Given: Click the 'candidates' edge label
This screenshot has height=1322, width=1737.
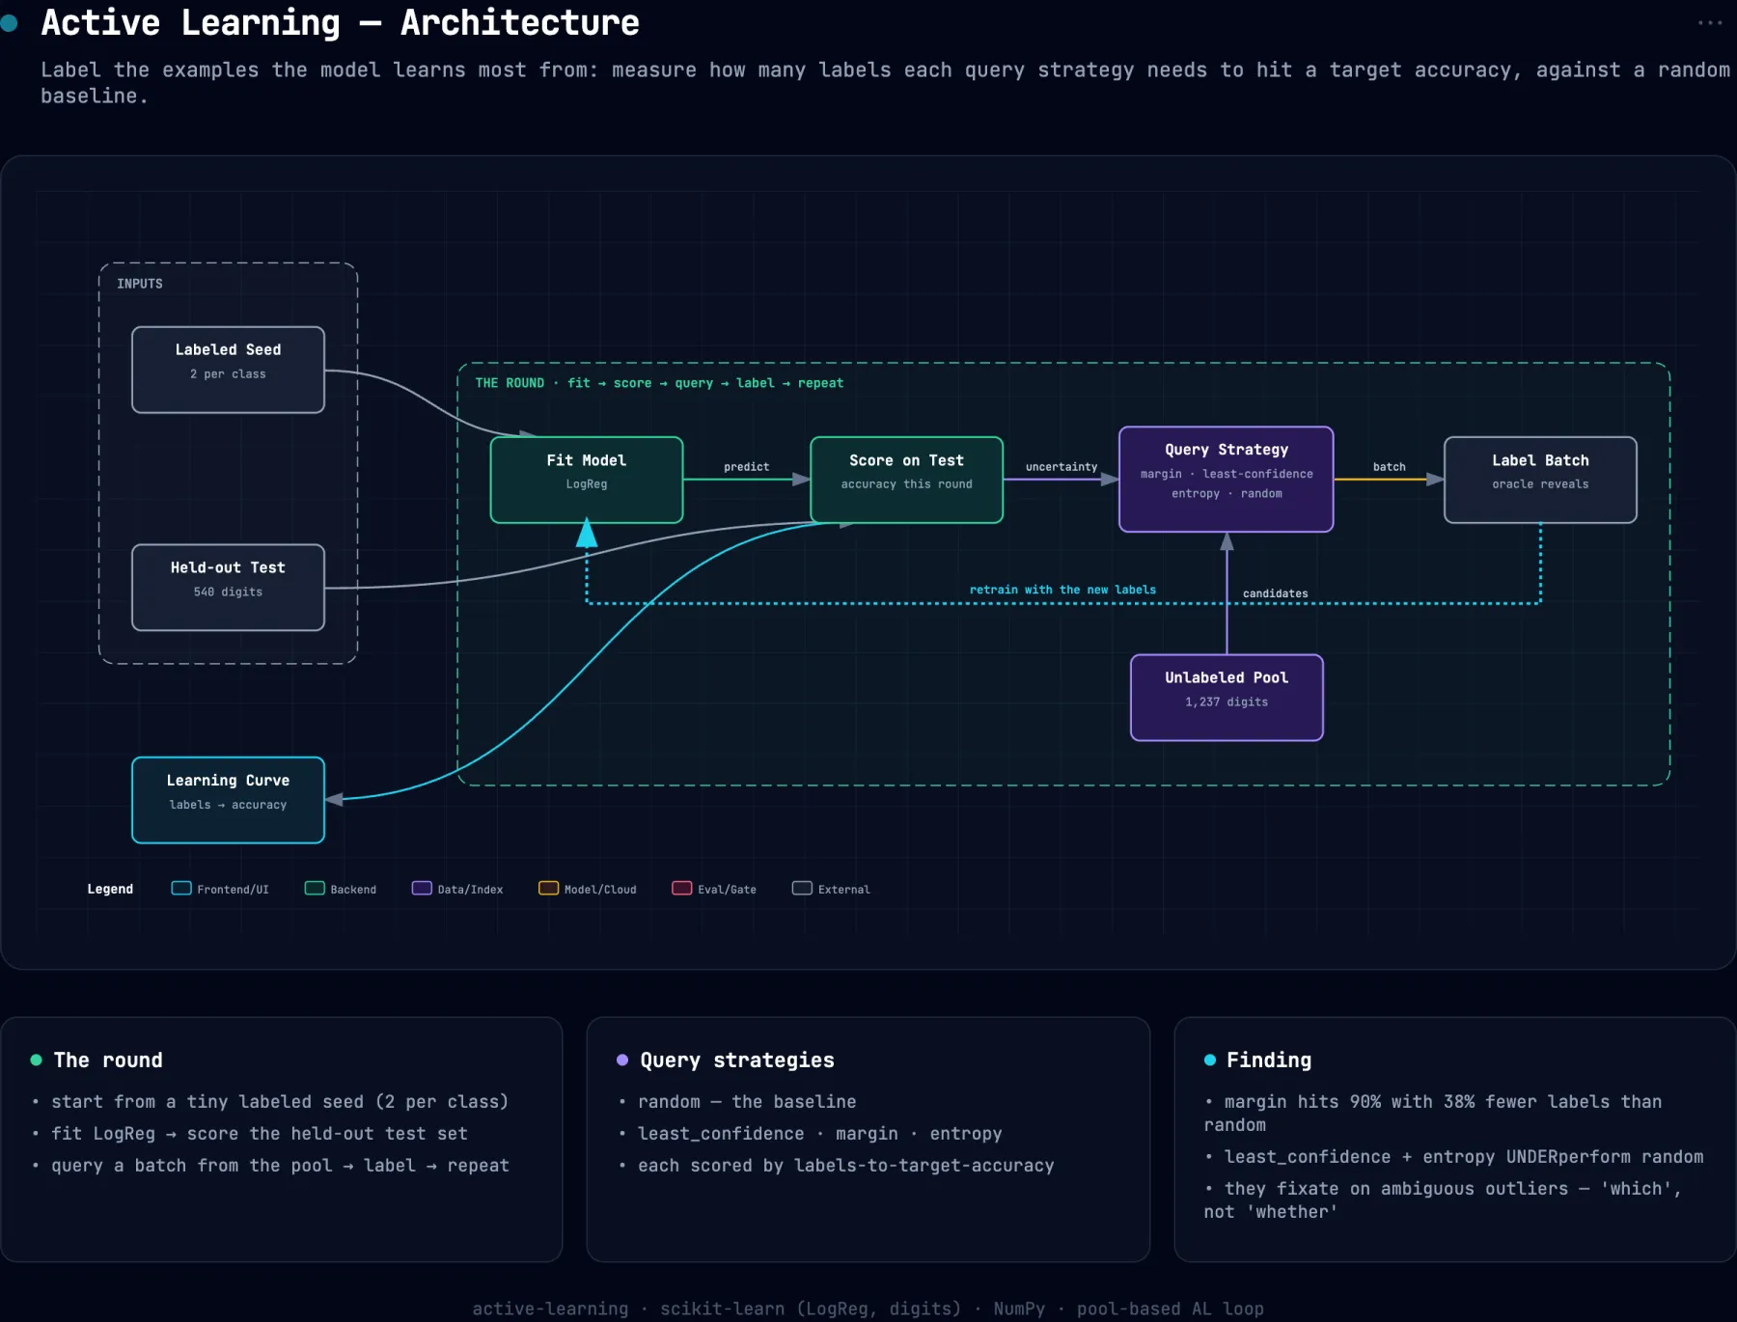Looking at the screenshot, I should click(1276, 593).
